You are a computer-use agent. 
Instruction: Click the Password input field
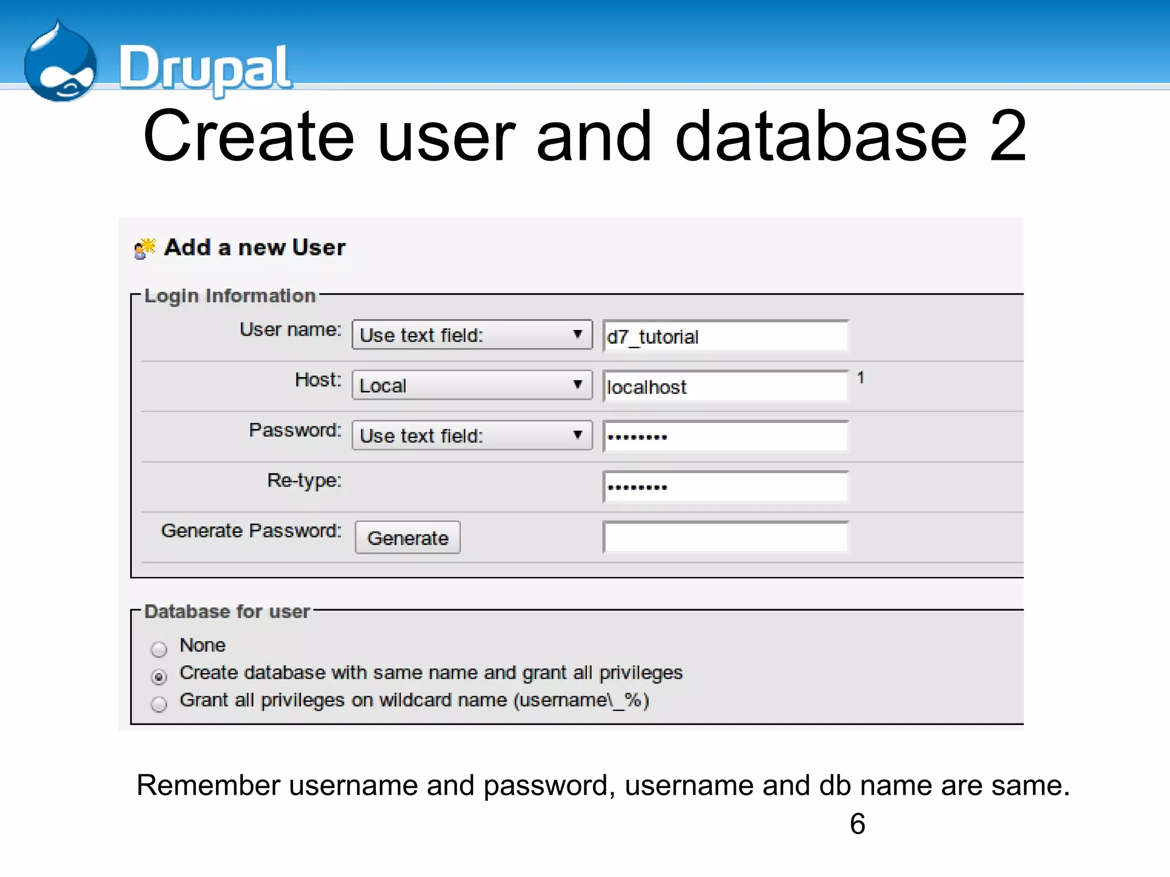point(726,436)
